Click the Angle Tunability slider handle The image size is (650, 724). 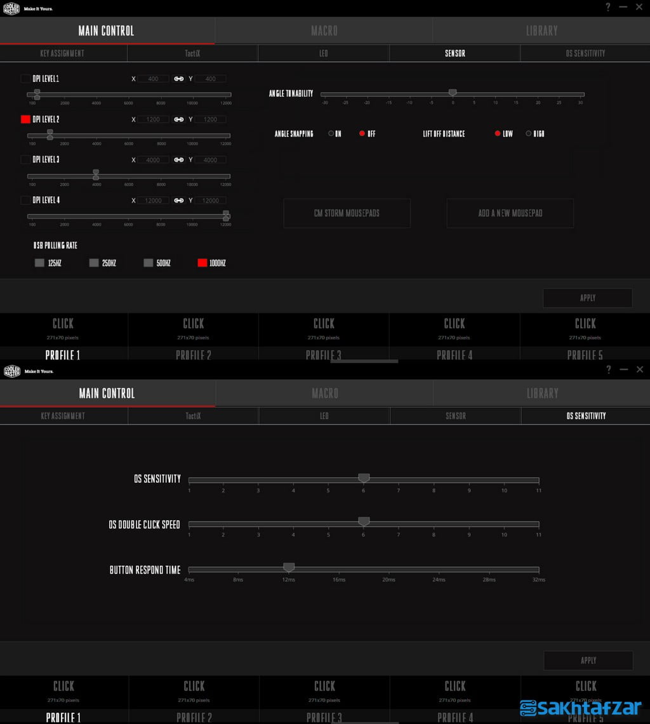[x=453, y=93]
